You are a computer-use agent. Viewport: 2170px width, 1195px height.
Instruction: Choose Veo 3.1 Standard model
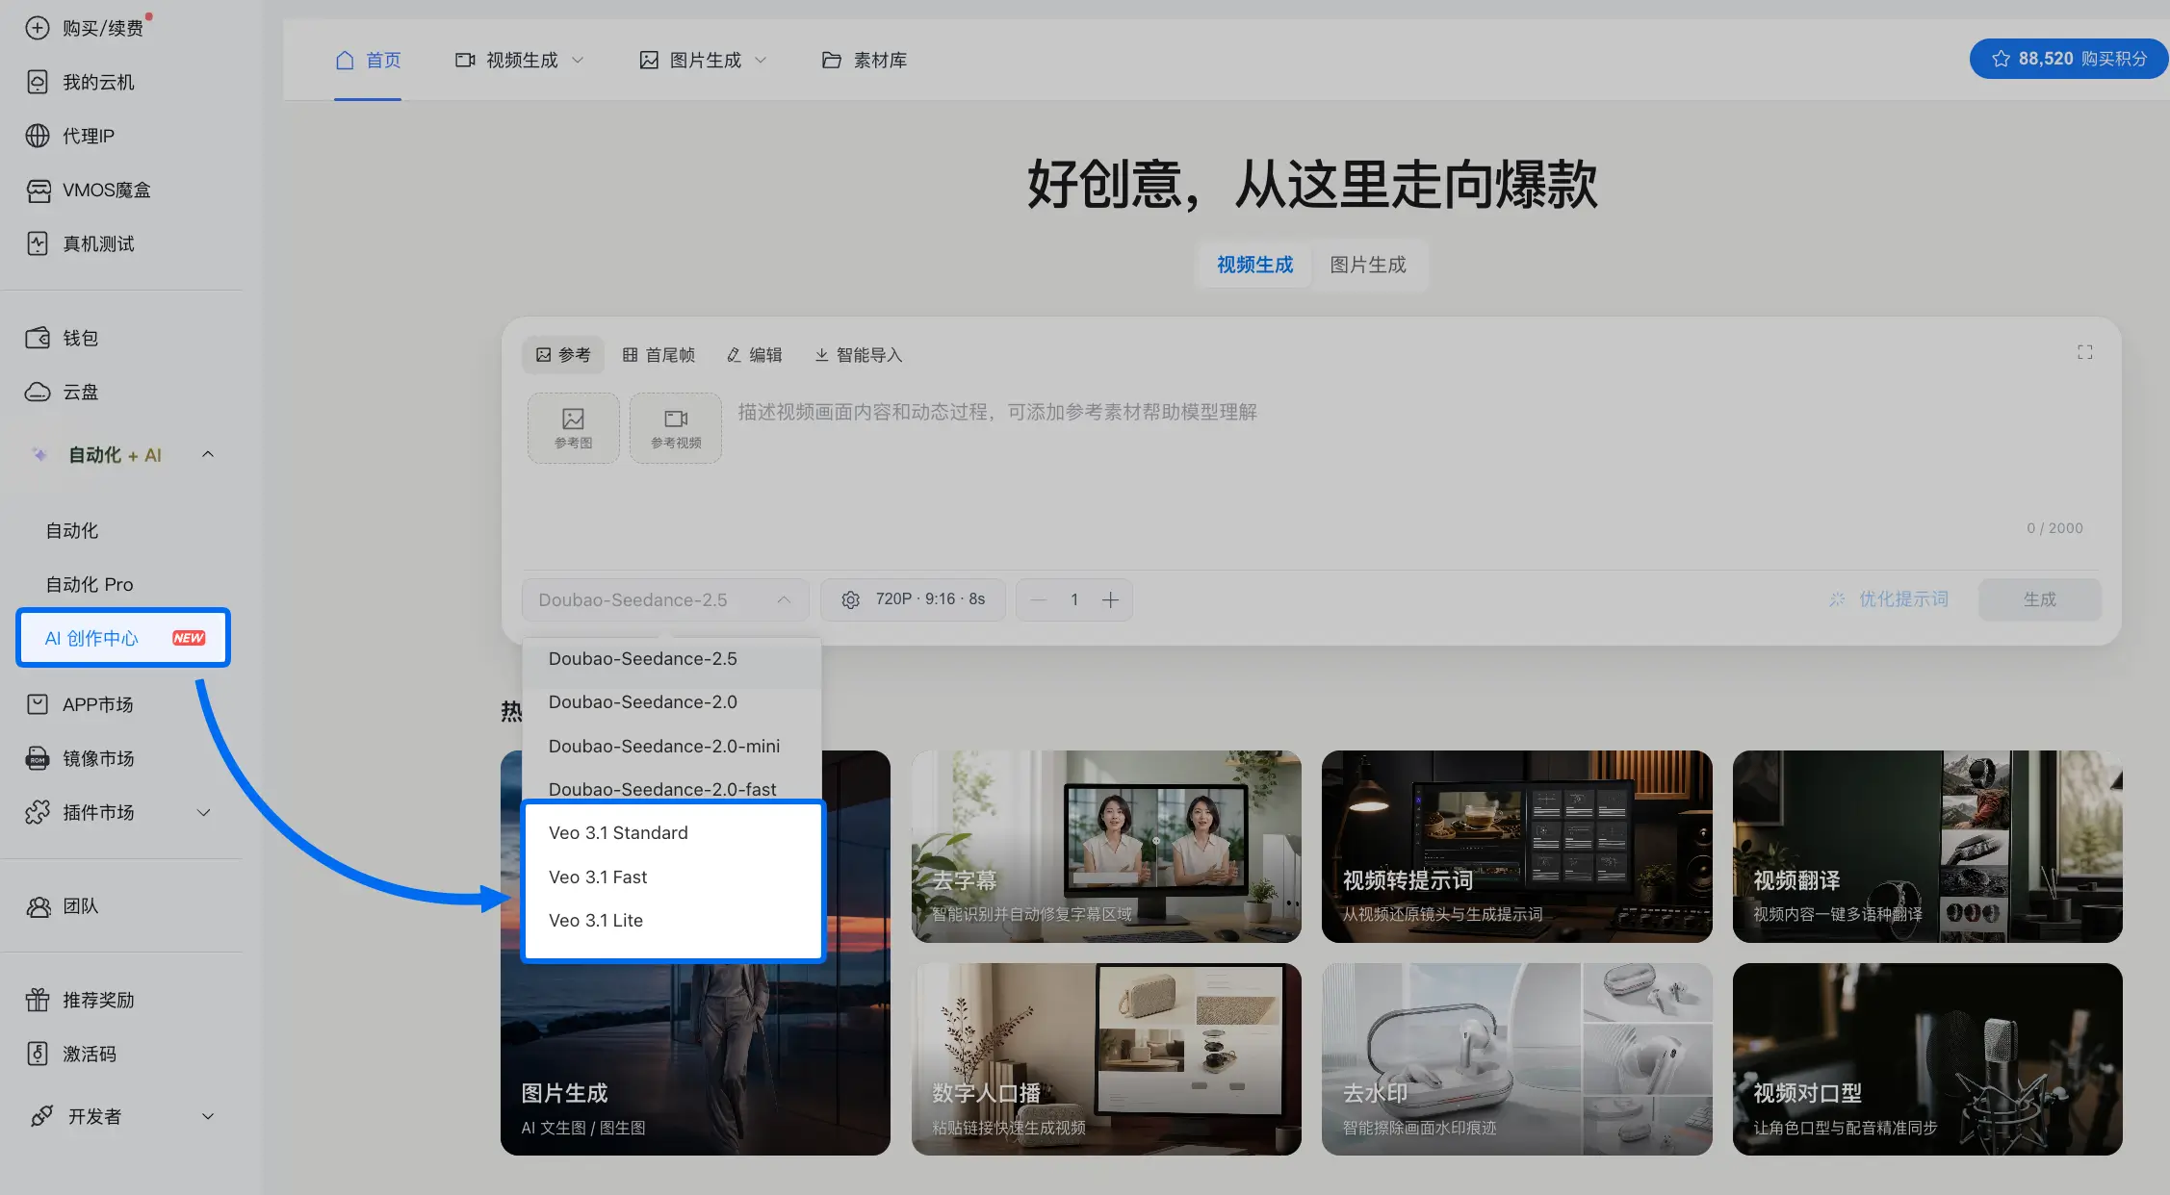click(x=672, y=833)
